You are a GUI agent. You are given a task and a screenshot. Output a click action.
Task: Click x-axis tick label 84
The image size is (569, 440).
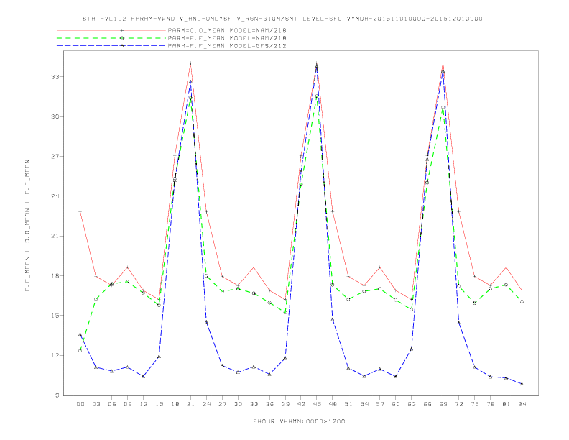tap(522, 404)
